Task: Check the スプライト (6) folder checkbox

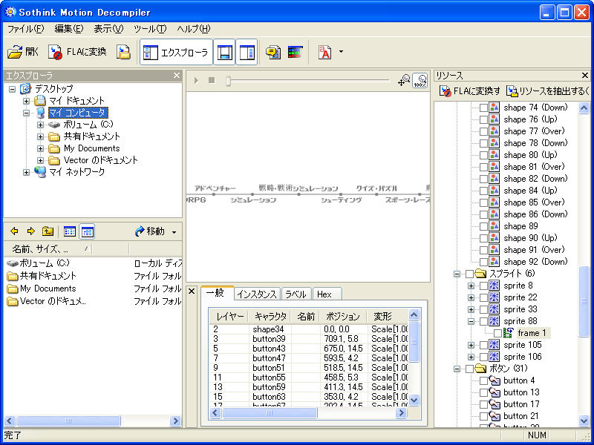Action: point(469,274)
